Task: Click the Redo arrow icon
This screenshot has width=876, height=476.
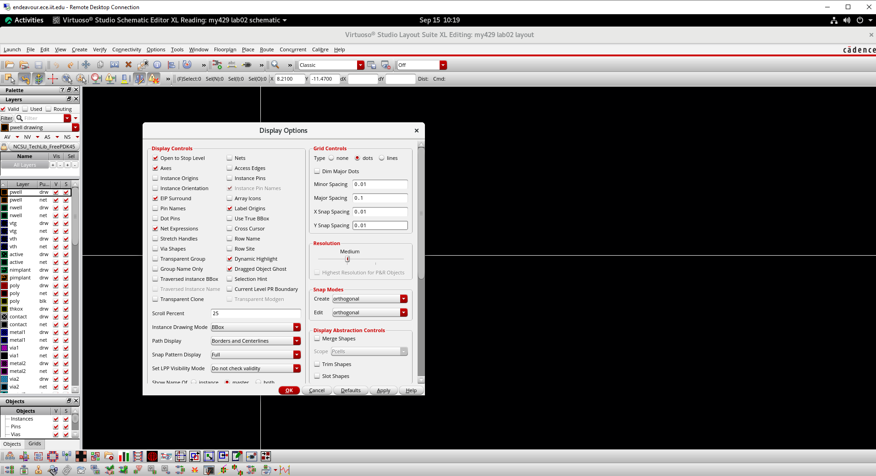Action: (70, 65)
